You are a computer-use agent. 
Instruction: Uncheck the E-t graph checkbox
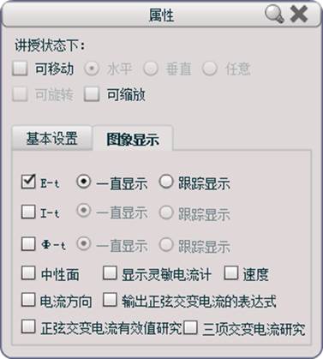tap(28, 182)
